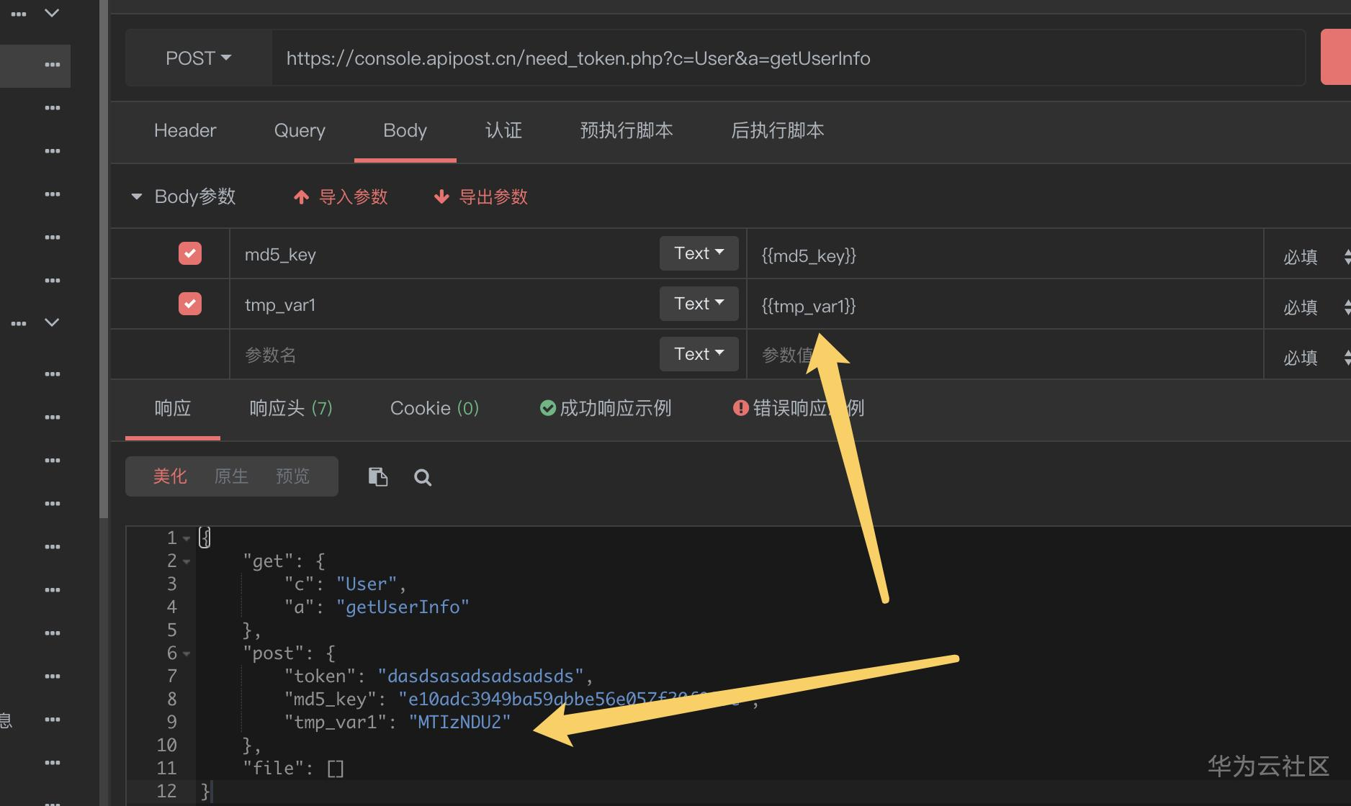The height and width of the screenshot is (806, 1351).
Task: Select the 预览 preview view button
Action: coord(292,476)
